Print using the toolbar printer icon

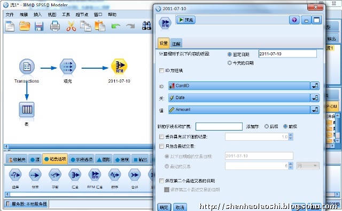[55, 26]
